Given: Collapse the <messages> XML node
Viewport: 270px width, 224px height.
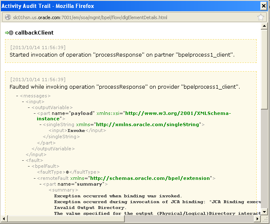Looking at the screenshot, I should click(x=17, y=96).
